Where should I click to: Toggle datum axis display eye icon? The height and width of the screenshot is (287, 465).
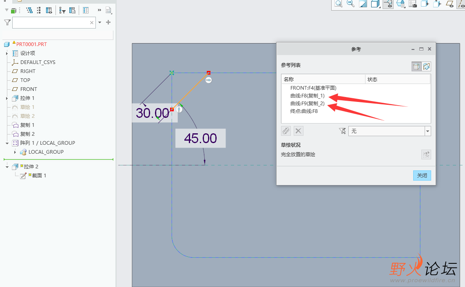click(461, 4)
